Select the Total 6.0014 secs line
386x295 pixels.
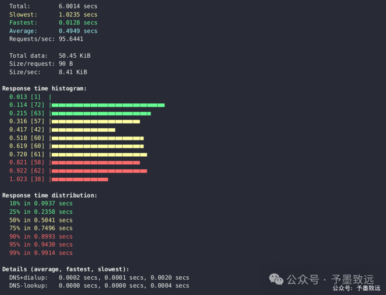53,6
